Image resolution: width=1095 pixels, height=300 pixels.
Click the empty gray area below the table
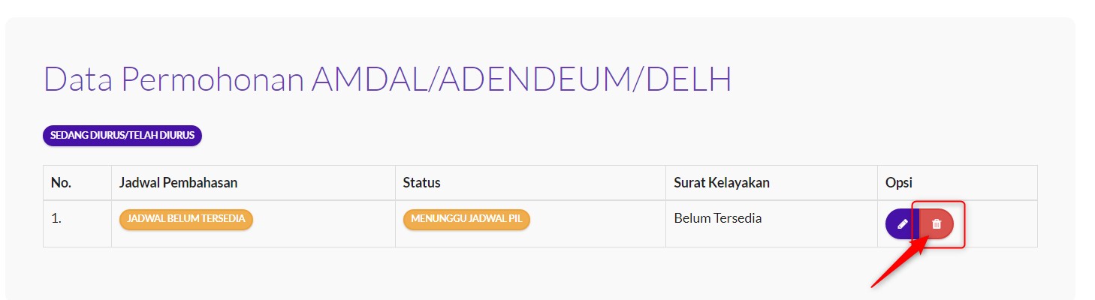[x=451, y=274]
